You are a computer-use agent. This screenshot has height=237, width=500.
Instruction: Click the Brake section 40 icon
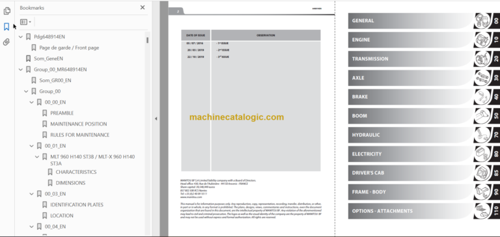pos(482,96)
